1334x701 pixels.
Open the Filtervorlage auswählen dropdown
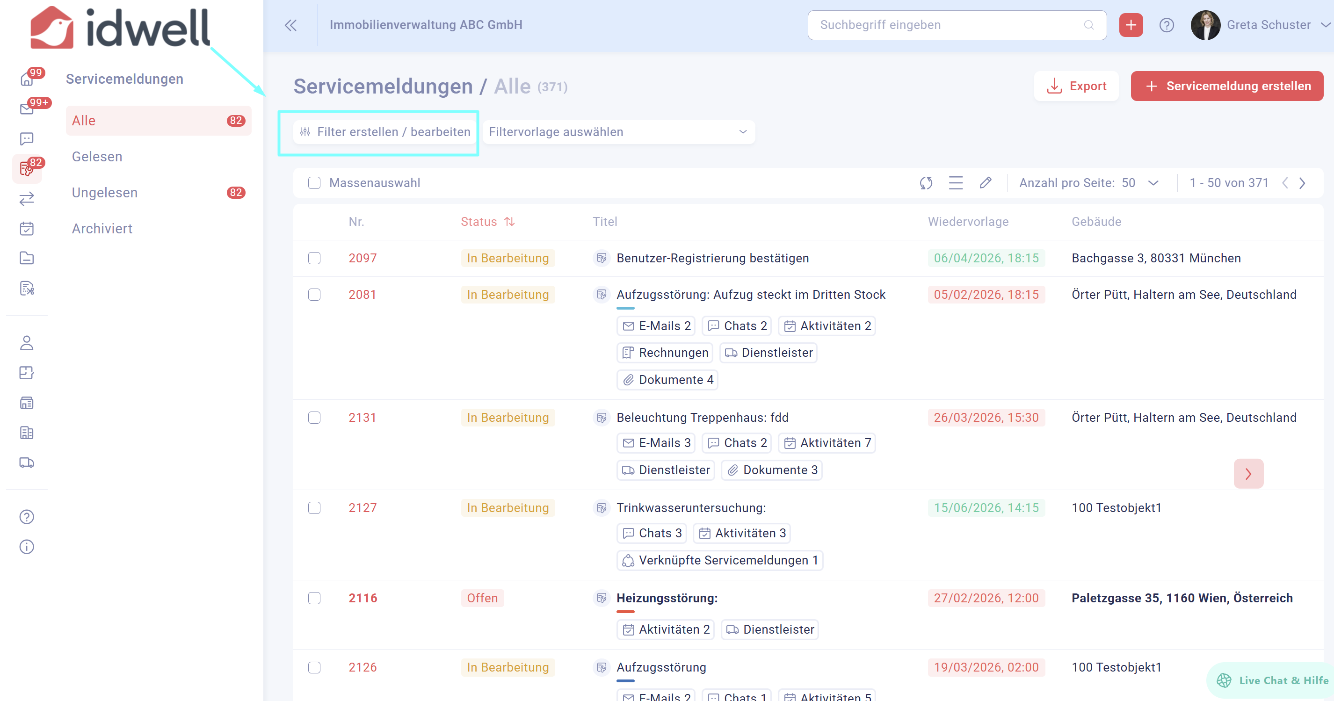tap(618, 132)
